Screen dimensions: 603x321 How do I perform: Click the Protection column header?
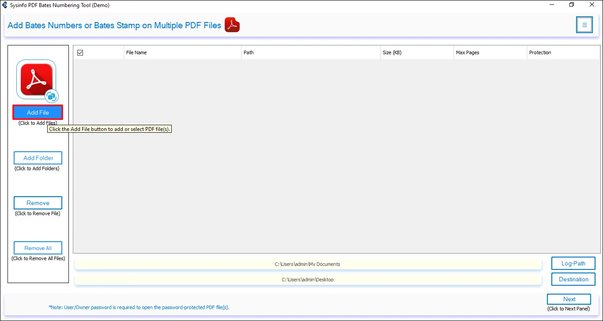click(x=564, y=52)
